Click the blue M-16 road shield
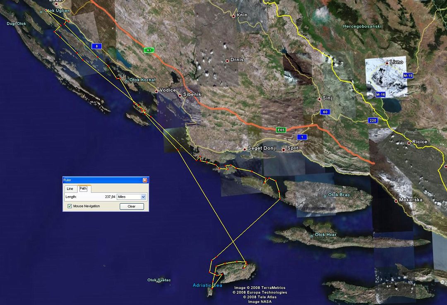Viewport: 447px width, 305px height. (380, 95)
